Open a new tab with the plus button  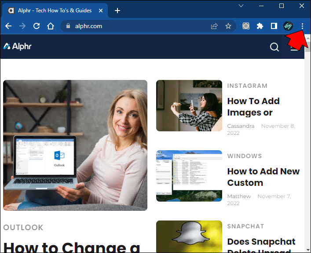tap(117, 11)
